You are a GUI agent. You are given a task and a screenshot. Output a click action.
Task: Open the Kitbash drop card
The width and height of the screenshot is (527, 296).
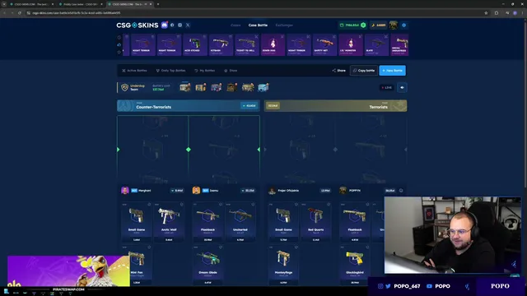[x=221, y=44]
